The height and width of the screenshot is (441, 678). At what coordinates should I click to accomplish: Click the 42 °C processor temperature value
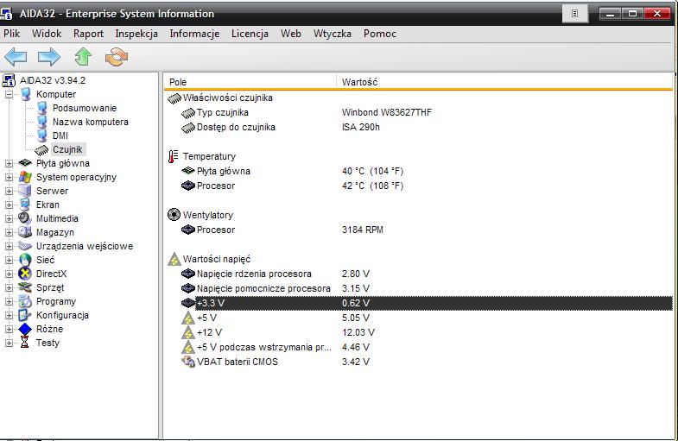tap(372, 186)
